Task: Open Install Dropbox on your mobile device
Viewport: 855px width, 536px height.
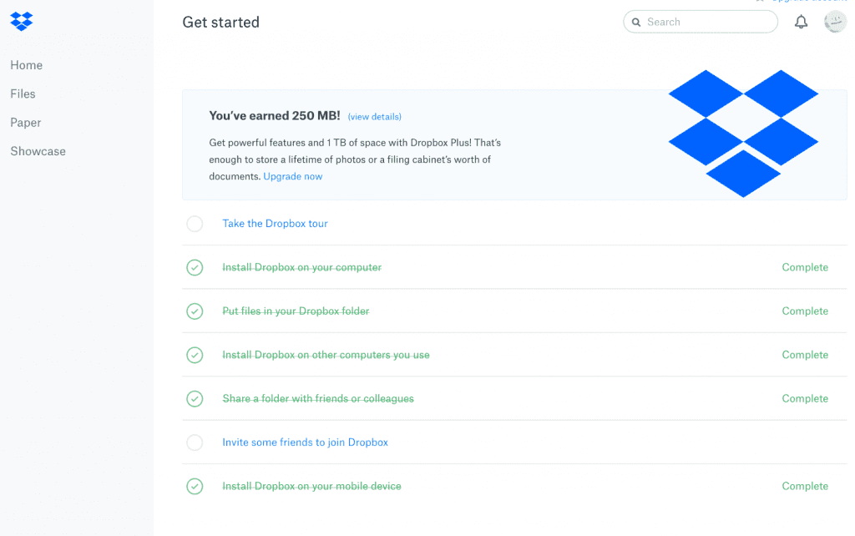Action: point(312,486)
